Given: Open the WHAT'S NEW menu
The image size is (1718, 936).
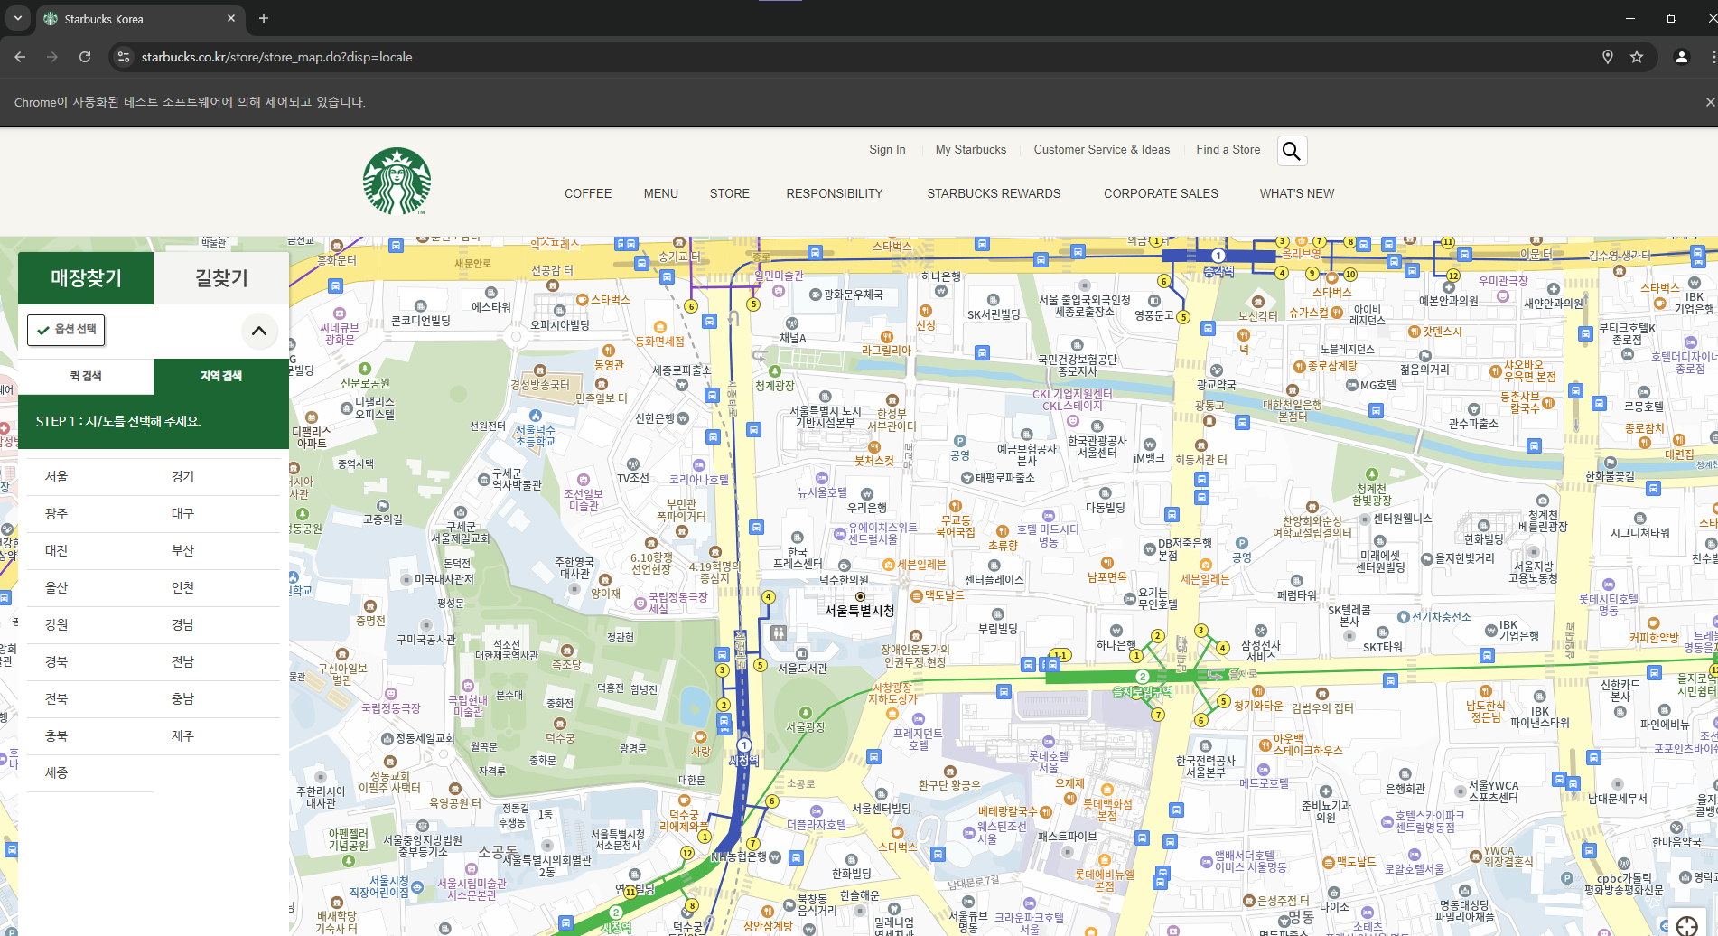Looking at the screenshot, I should point(1297,193).
